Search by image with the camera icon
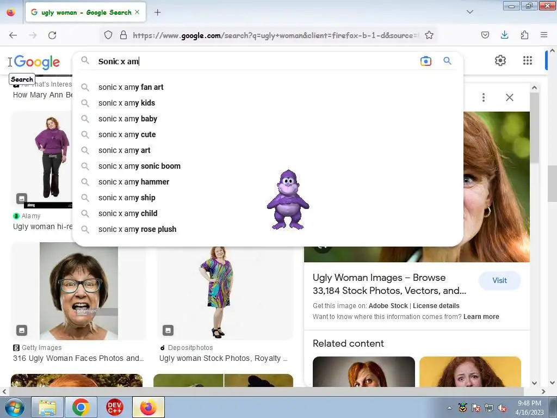The image size is (557, 418). (425, 61)
